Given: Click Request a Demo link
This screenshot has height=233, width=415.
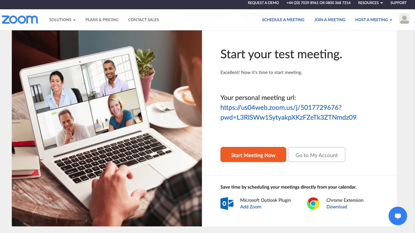Looking at the screenshot, I should 263,3.
